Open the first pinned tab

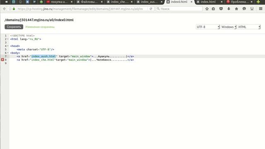(7, 2)
